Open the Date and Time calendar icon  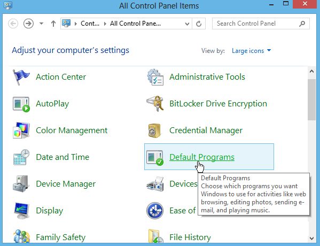pos(21,157)
